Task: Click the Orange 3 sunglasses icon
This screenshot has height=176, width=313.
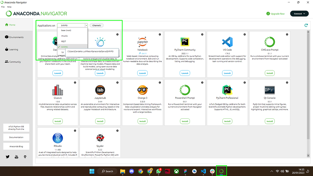Action: tap(142, 90)
